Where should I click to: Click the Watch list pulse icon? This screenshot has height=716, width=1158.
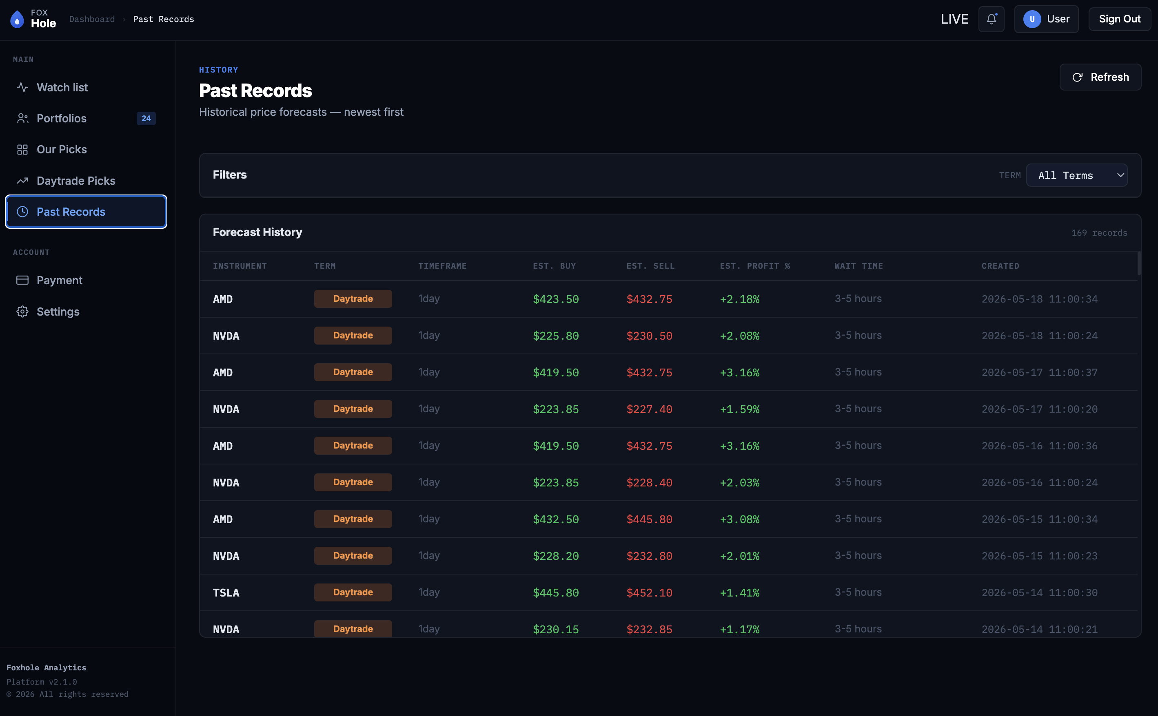[x=22, y=87]
